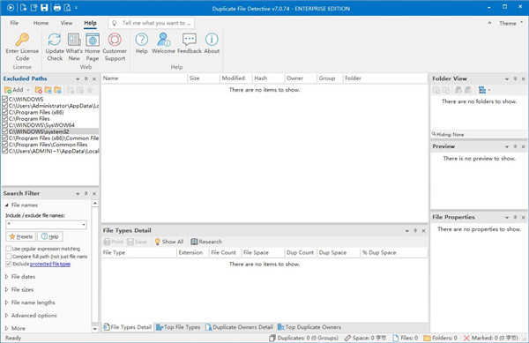This screenshot has width=529, height=343.
Task: Uncheck the C:\WINDOWS excluded path
Action: pyautogui.click(x=4, y=99)
